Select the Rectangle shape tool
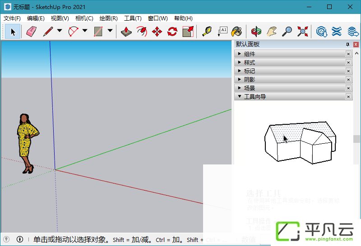The image size is (361, 246). tap(98, 32)
